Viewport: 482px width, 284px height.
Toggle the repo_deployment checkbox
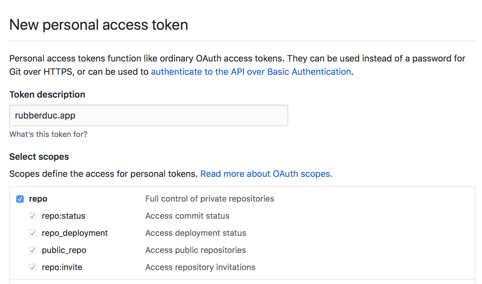tap(33, 233)
